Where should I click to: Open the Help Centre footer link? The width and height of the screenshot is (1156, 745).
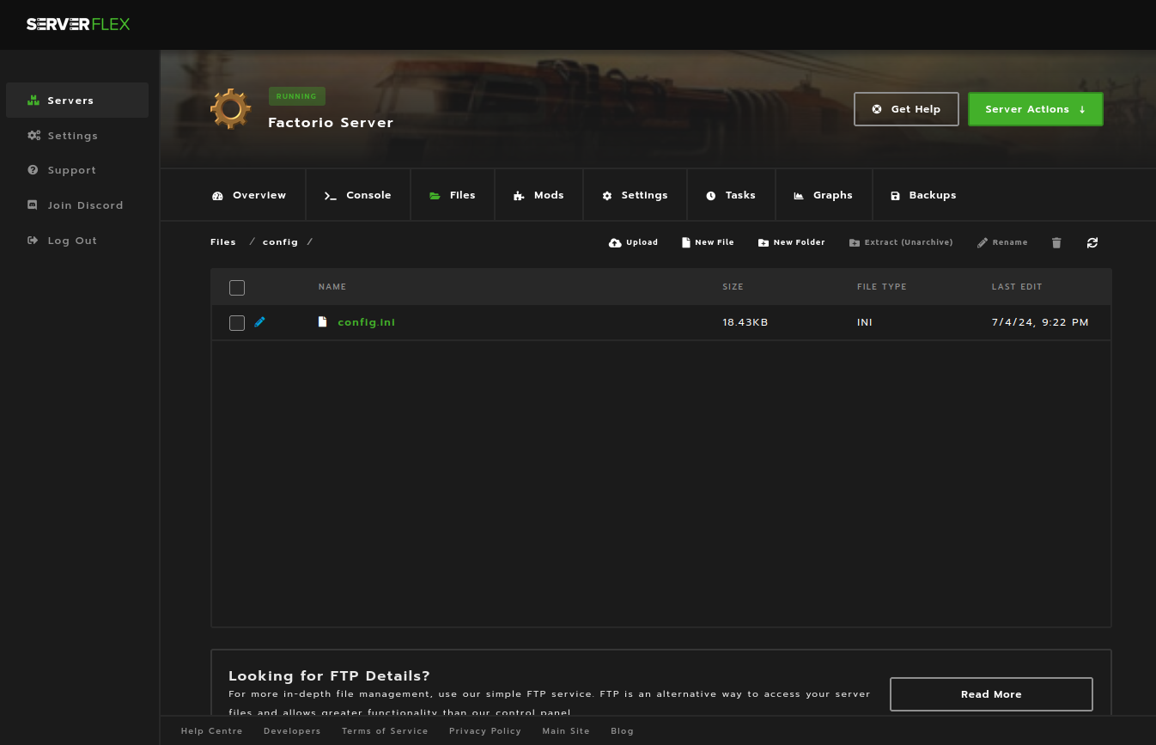click(x=212, y=731)
